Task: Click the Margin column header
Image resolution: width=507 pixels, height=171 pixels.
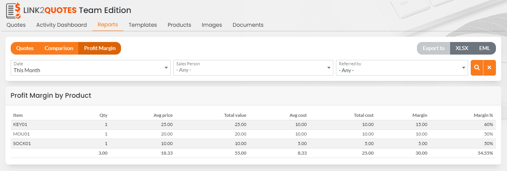Action: pos(420,115)
